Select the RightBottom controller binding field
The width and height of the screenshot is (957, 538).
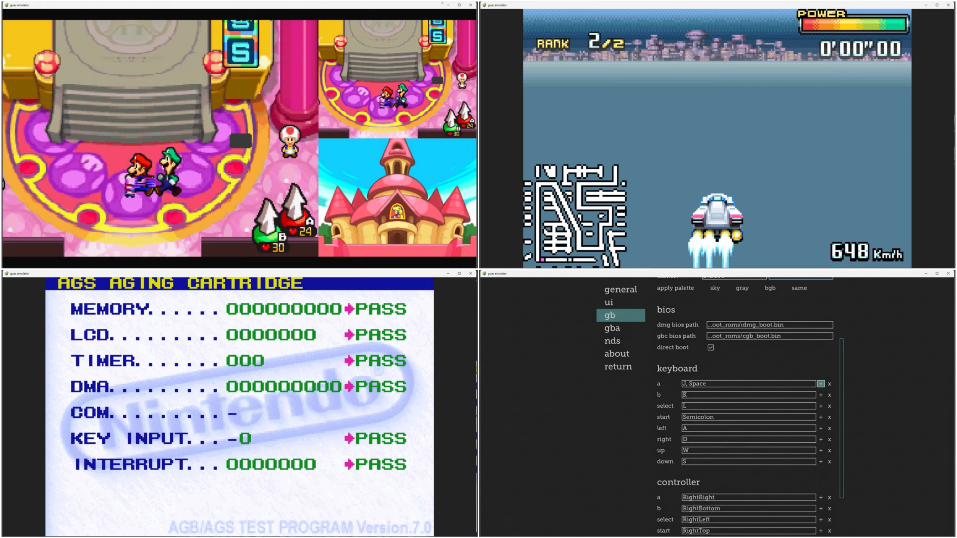(748, 508)
